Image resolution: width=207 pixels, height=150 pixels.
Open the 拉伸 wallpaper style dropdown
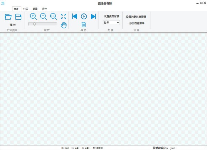click(111, 22)
